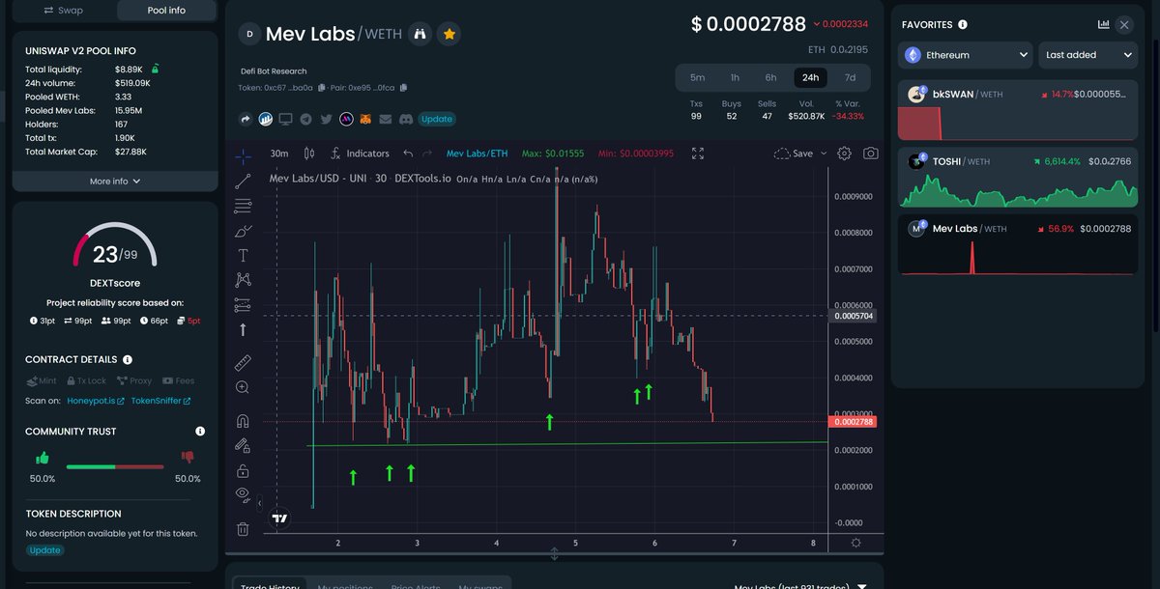The image size is (1160, 589).
Task: Open the email envelope icon
Action: [386, 119]
